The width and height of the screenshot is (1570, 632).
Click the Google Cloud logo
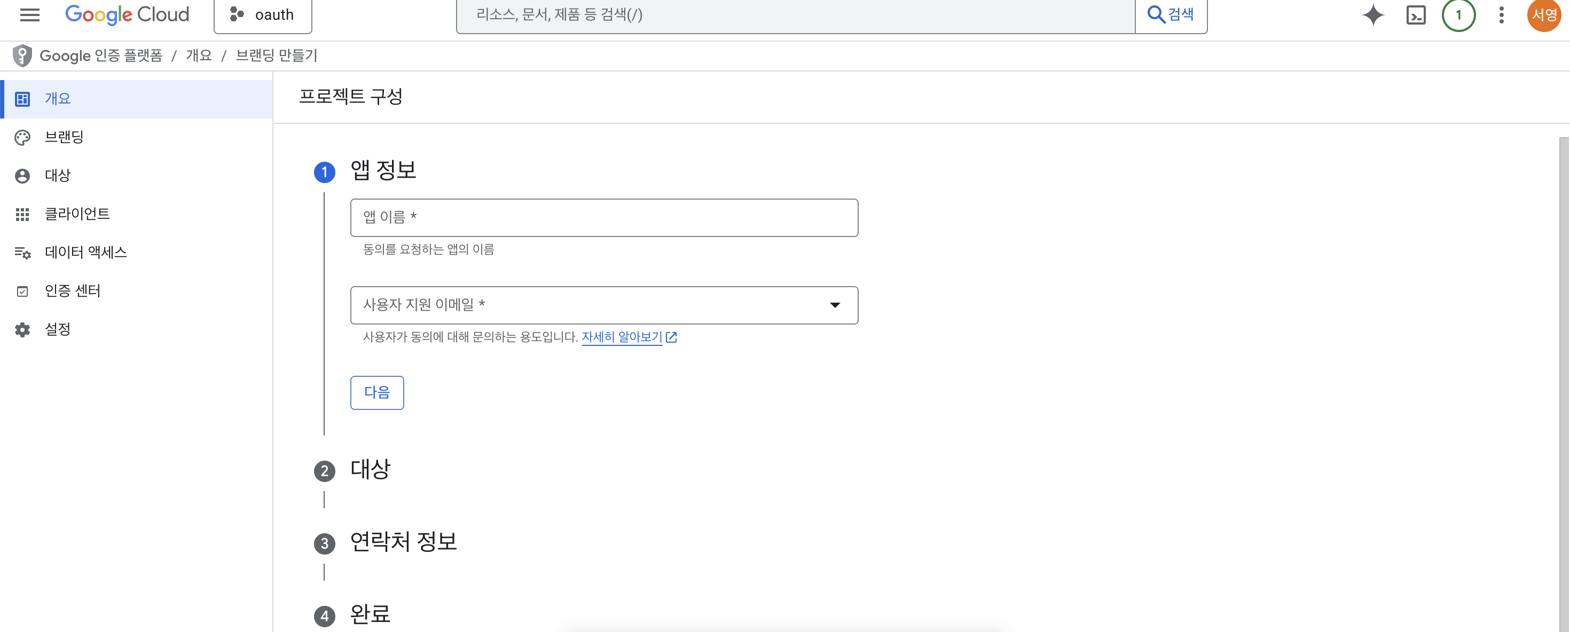click(x=127, y=14)
